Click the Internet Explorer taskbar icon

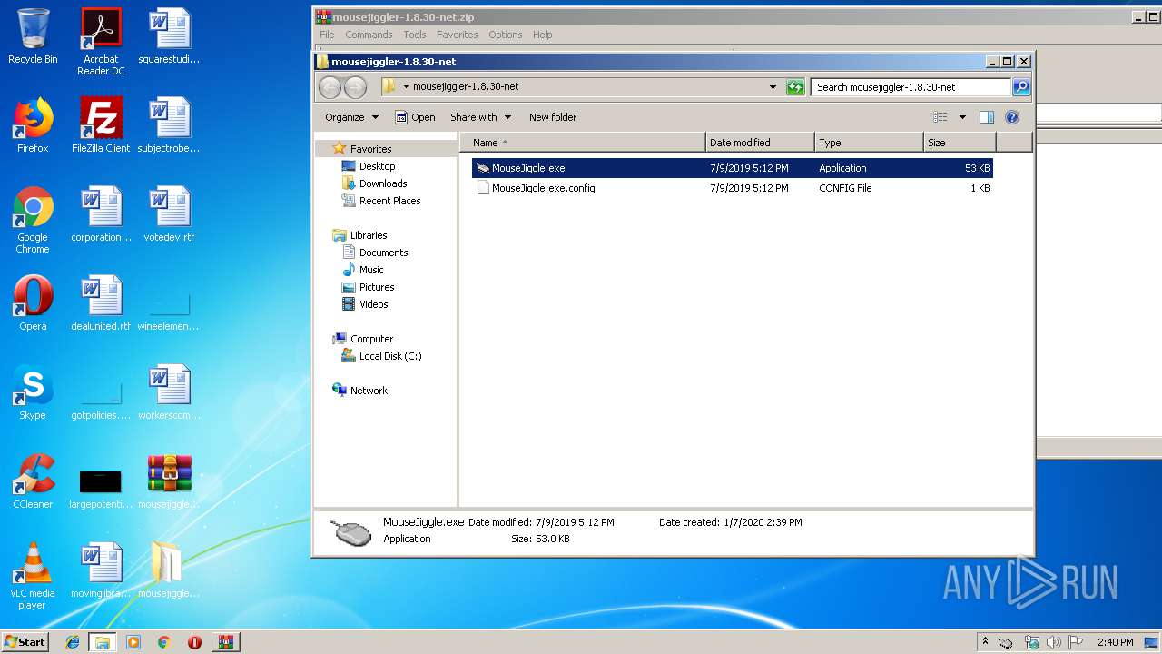coord(73,642)
